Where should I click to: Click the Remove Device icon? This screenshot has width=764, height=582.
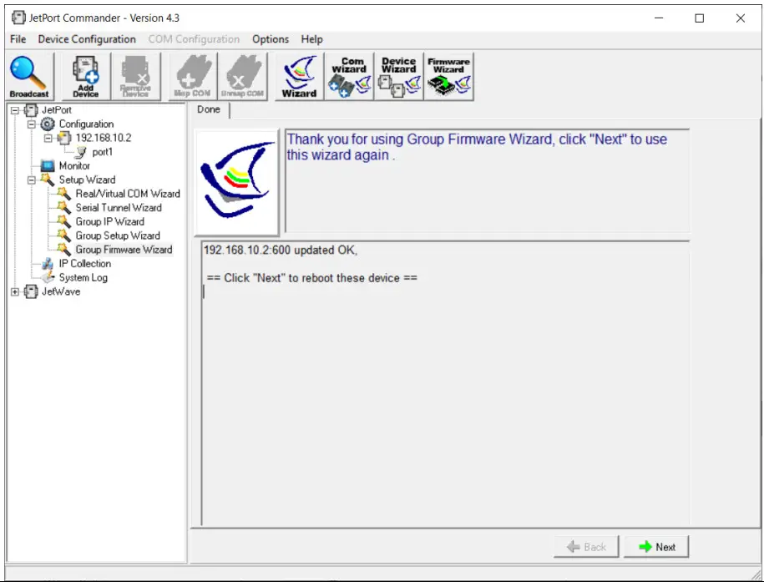135,75
